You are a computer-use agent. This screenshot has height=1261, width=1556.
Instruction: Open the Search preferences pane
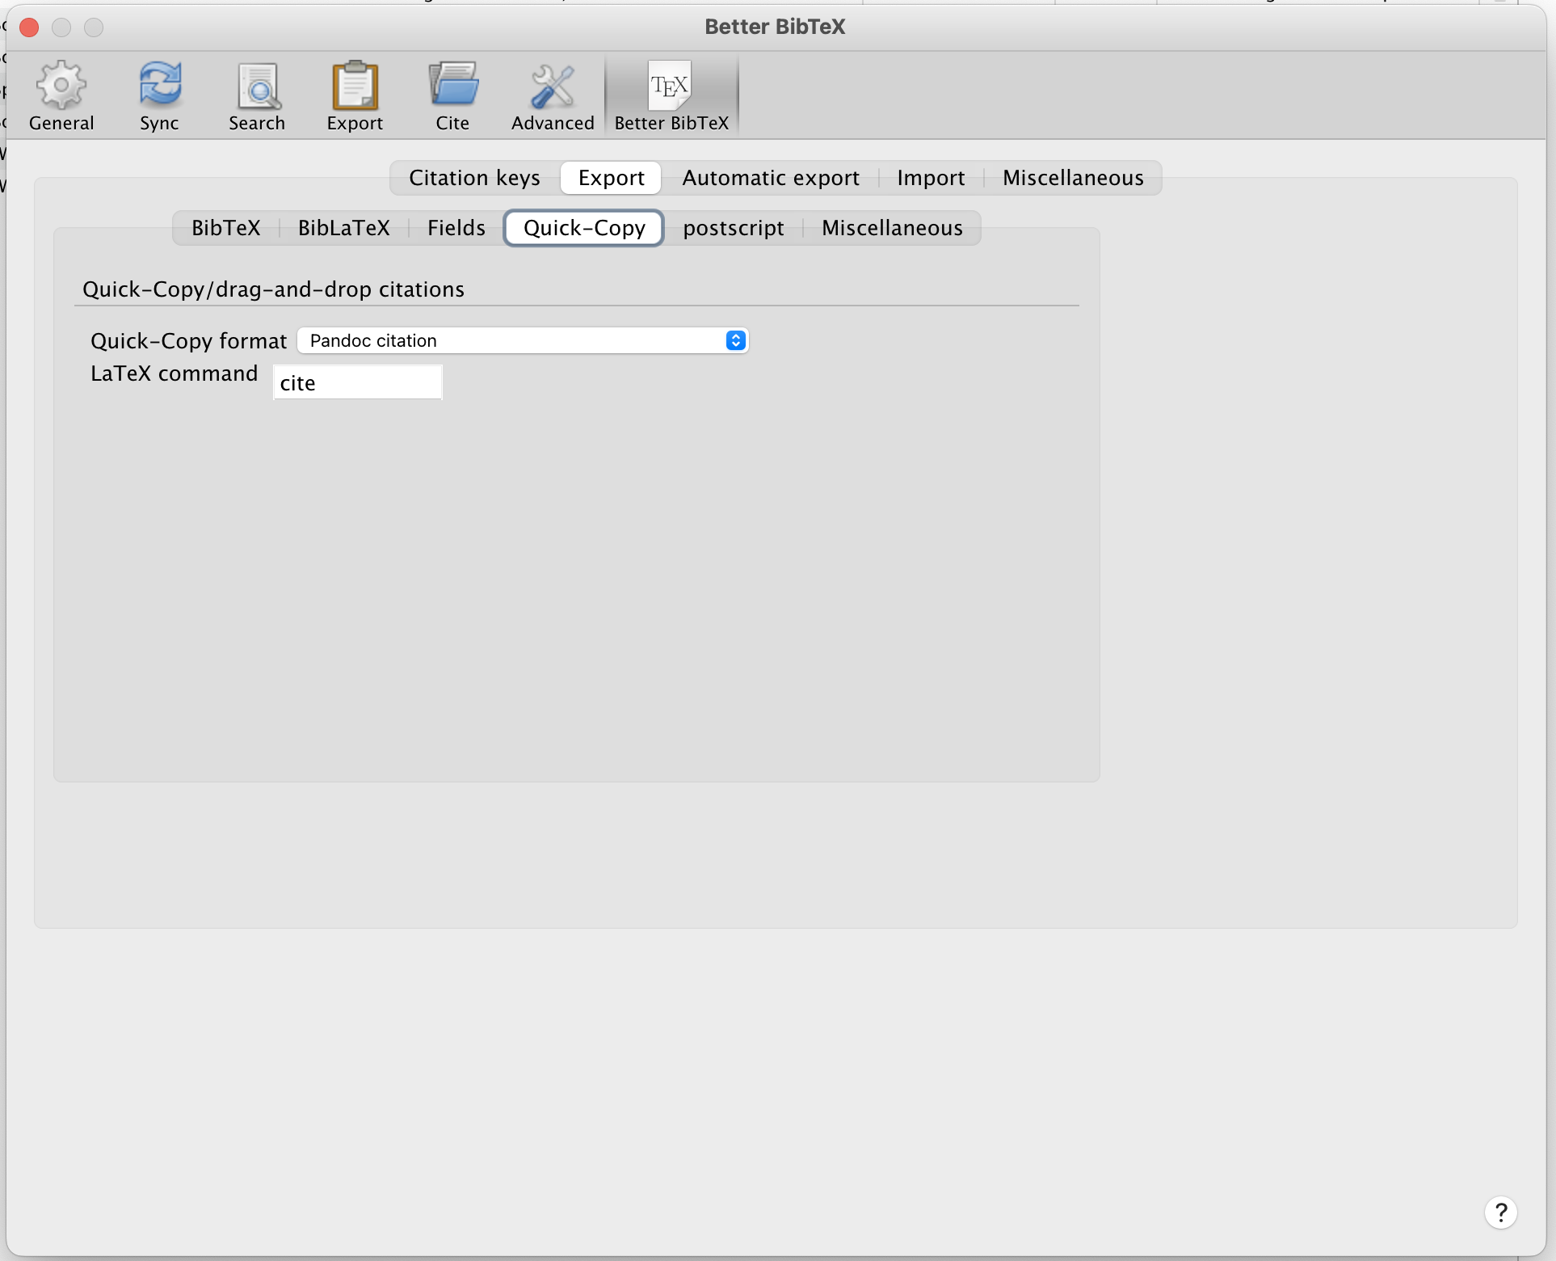click(x=257, y=96)
